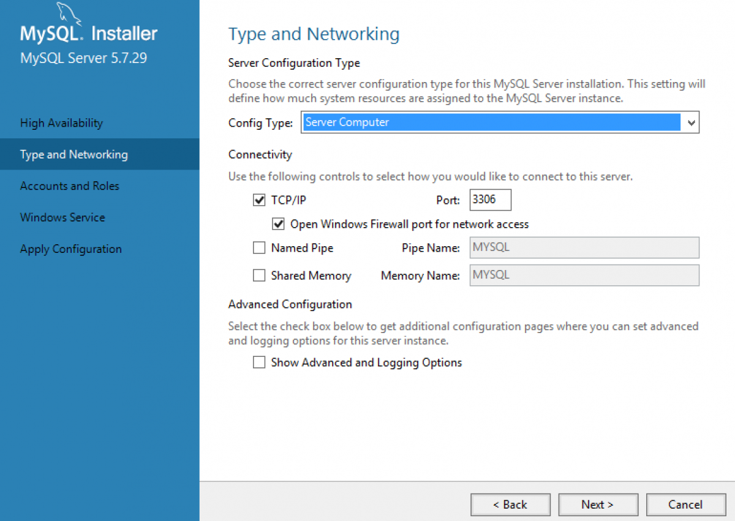Enable the Shared Memory option
735x521 pixels.
click(x=259, y=275)
